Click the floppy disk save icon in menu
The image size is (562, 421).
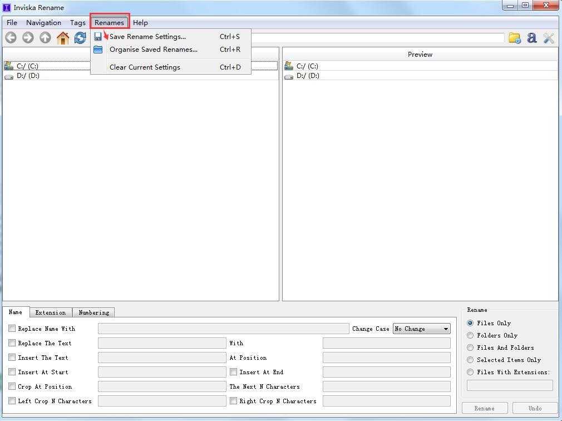98,37
